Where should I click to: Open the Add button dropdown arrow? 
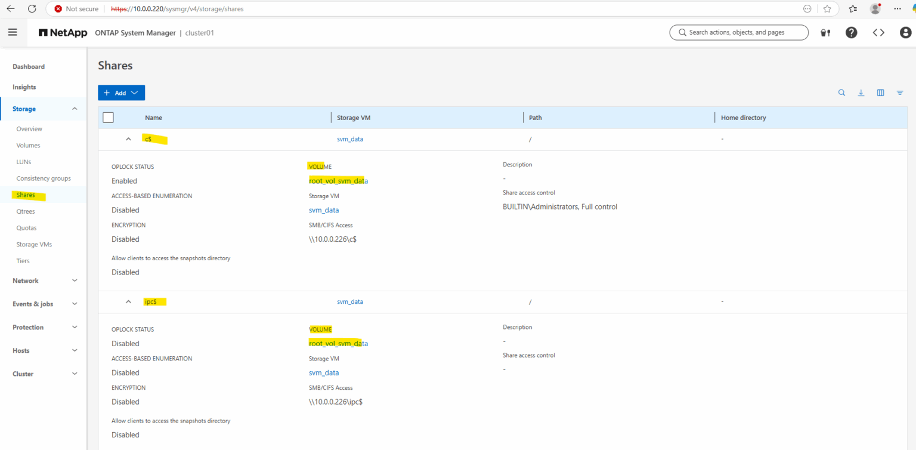point(135,93)
